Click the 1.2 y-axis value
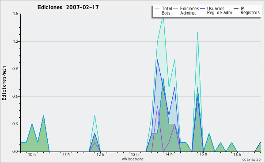Screen dimensions: 265x163 [15, 41]
